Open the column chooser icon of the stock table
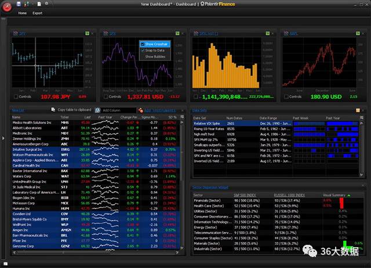 [182, 117]
